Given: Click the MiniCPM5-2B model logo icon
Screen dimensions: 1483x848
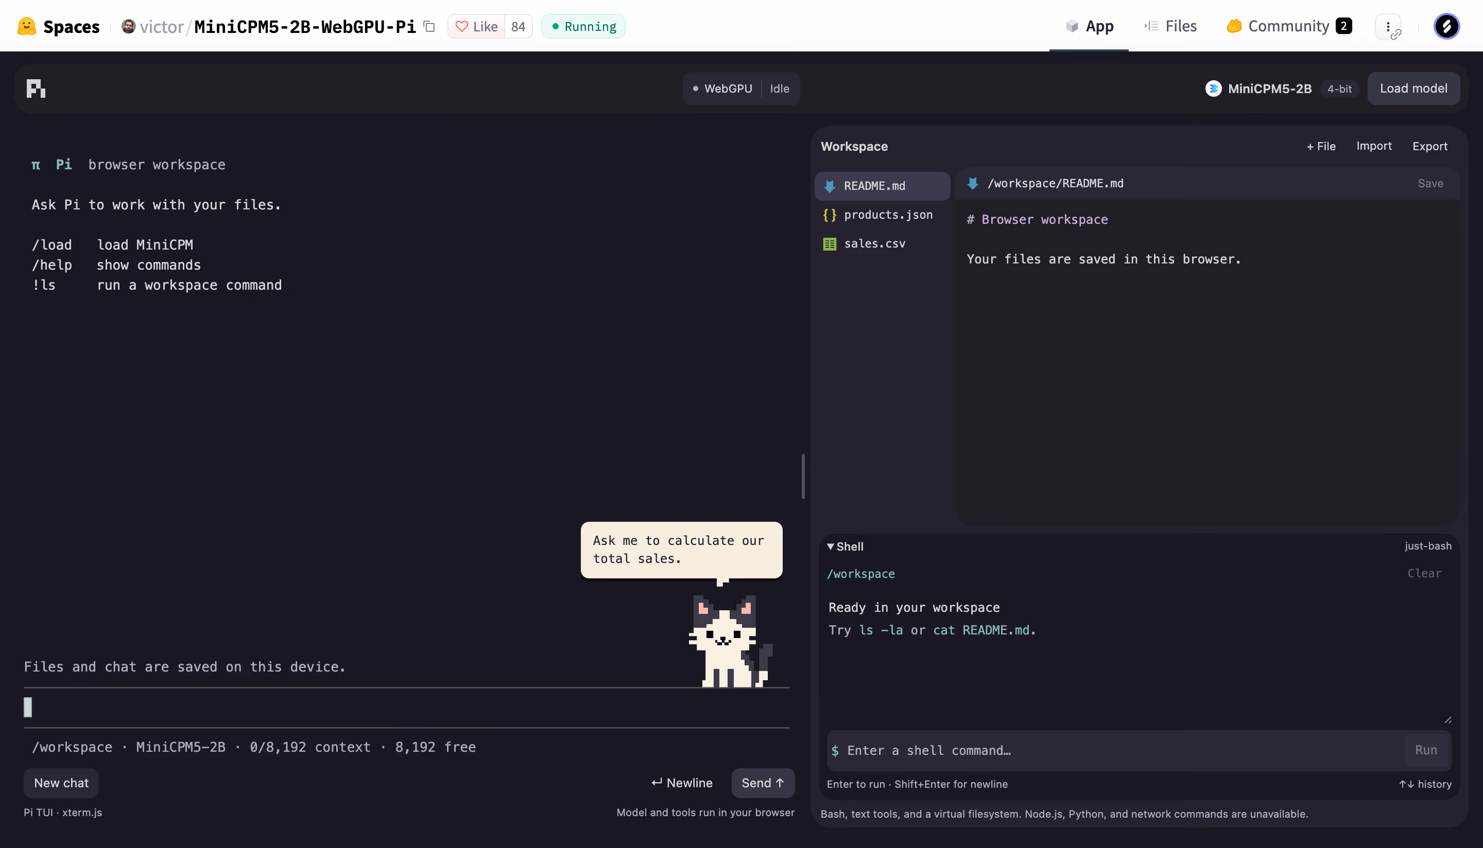Looking at the screenshot, I should point(1213,89).
